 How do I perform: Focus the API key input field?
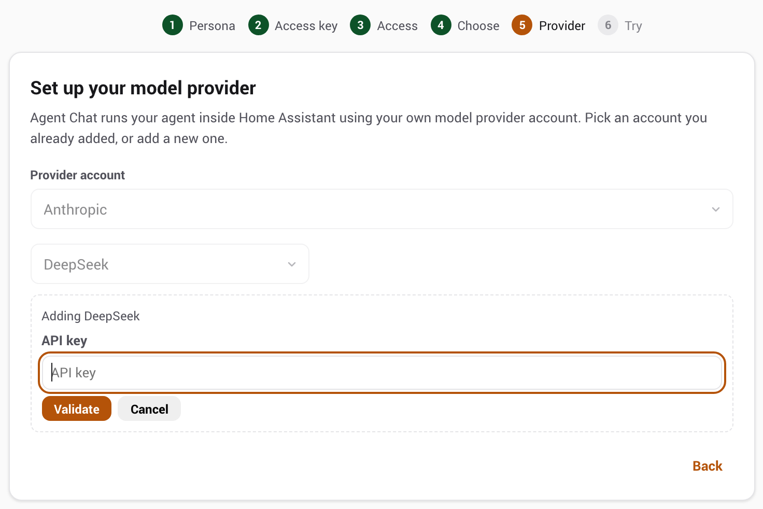(x=382, y=373)
